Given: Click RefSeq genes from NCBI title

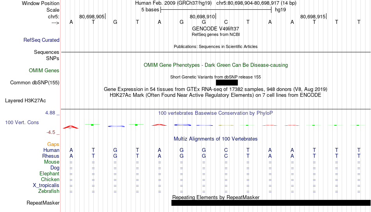Looking at the screenshot, I should (216, 34).
